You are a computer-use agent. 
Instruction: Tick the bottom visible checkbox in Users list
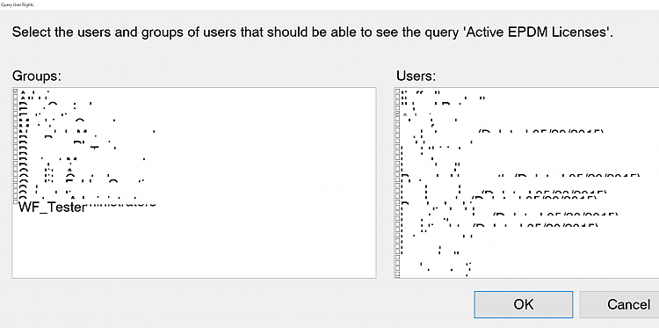tap(398, 274)
